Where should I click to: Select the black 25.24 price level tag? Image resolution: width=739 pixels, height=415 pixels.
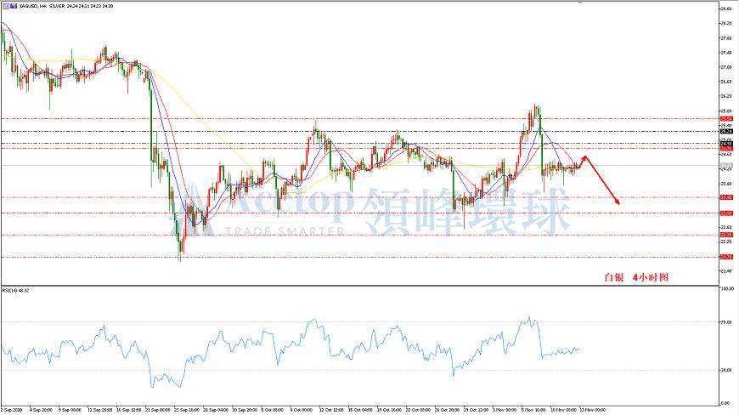click(726, 132)
